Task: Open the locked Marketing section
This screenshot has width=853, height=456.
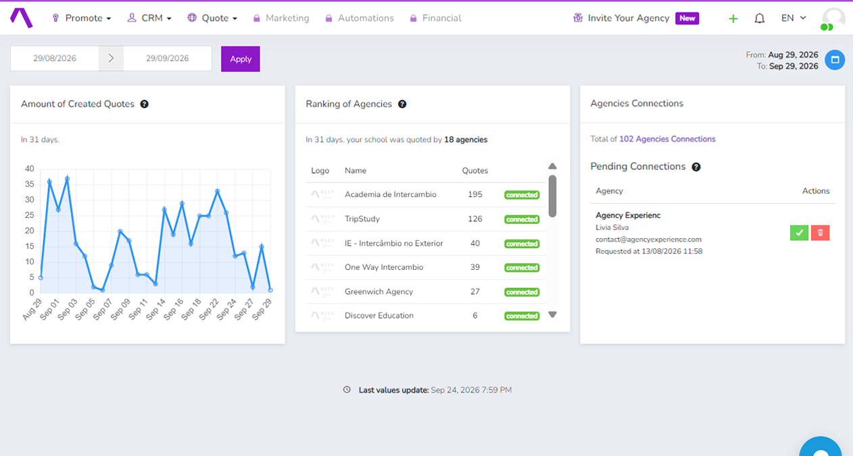Action: tap(281, 18)
